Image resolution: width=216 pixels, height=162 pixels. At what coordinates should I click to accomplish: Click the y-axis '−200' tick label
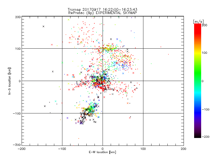(x=17, y=145)
